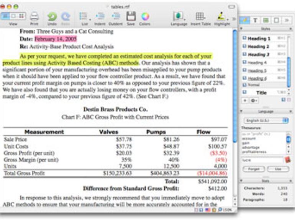Show more toolbar items via overflow chevron
295x221 pixels.
coord(234,19)
